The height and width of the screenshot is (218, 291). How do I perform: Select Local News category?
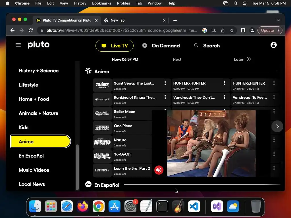(x=32, y=184)
